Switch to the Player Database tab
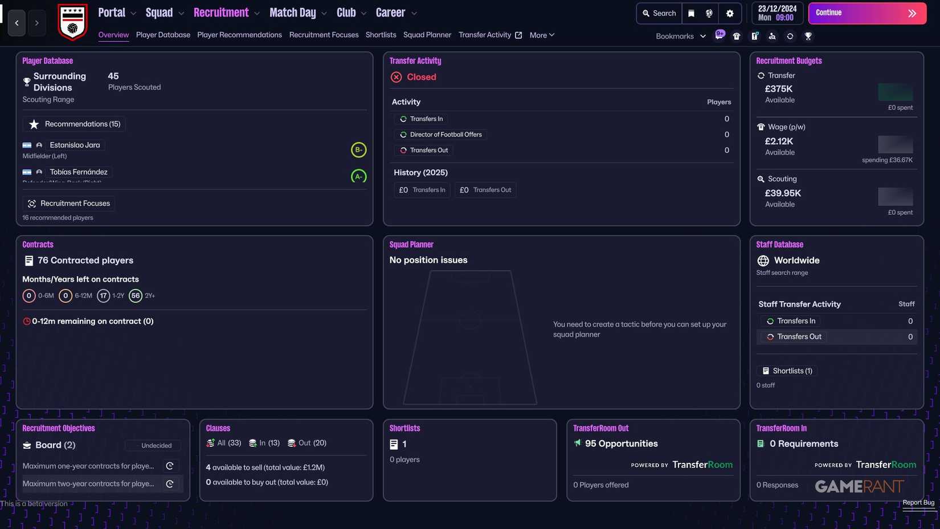Image resolution: width=940 pixels, height=529 pixels. click(163, 35)
